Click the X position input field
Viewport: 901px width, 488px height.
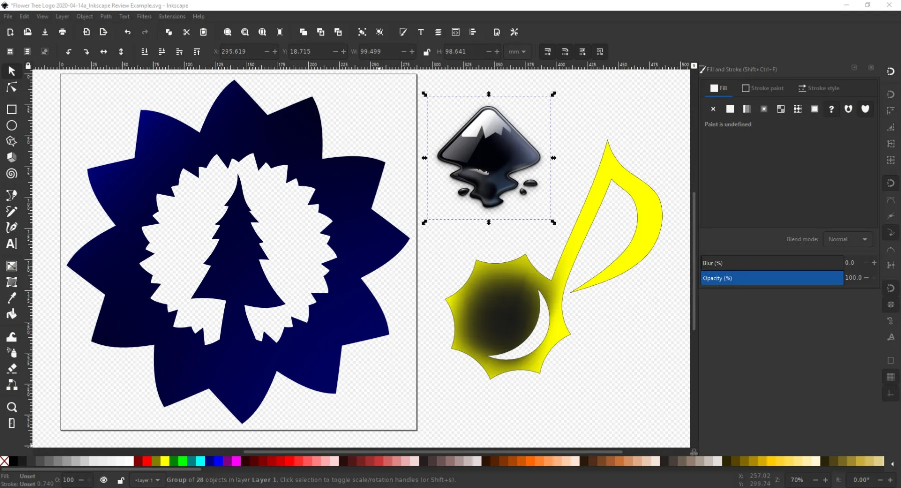coord(241,52)
